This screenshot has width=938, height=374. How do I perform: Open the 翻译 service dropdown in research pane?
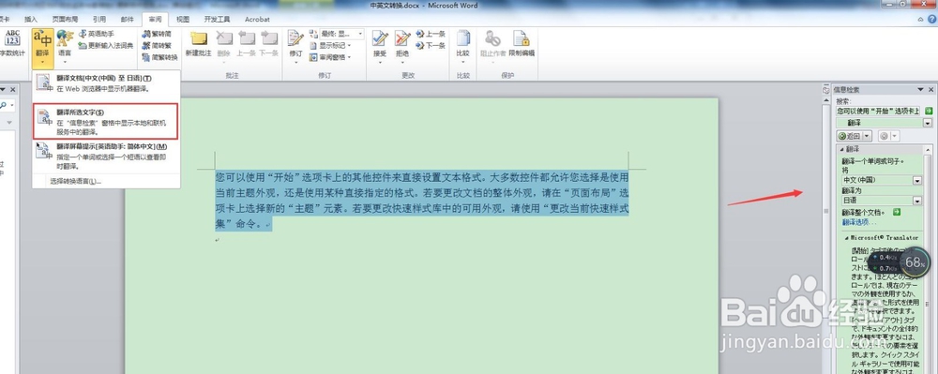click(928, 123)
